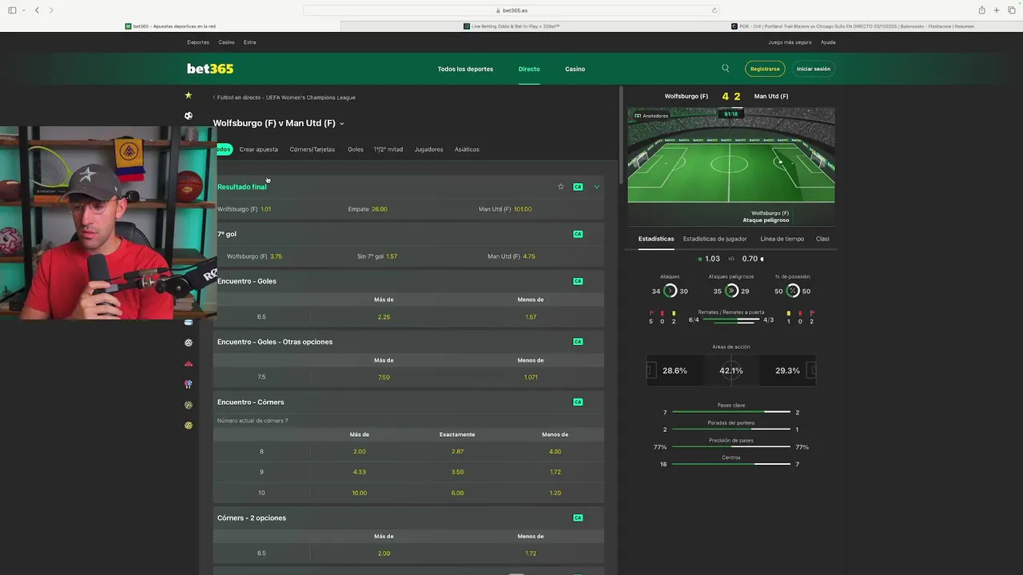Screen dimensions: 1023x575
Task: Select the football icon in left sidebar
Action: 189,116
